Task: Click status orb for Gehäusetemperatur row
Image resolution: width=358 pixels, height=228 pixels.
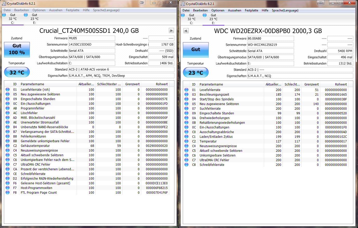Action: (x=8, y=146)
